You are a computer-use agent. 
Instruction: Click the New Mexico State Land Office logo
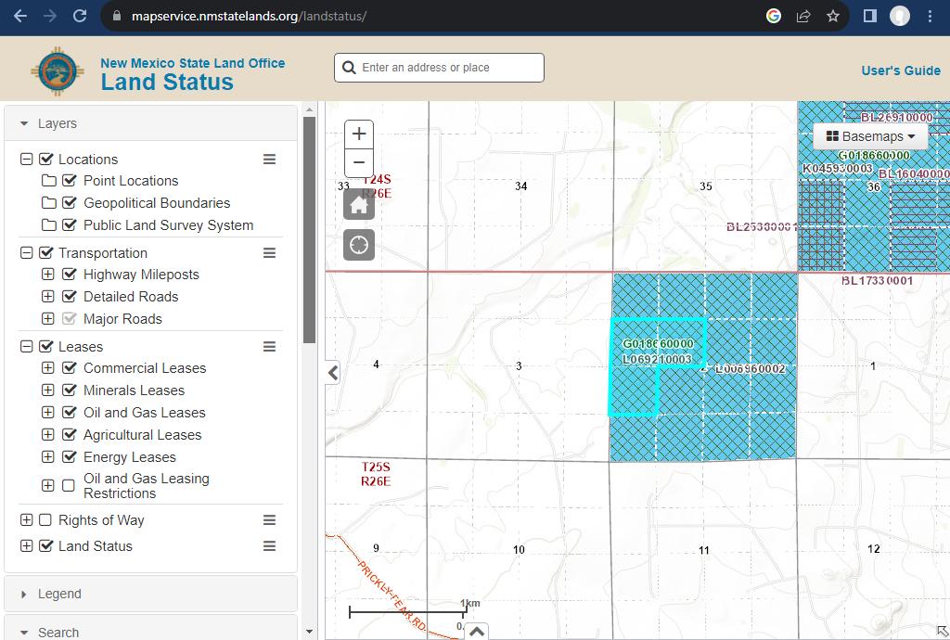tap(58, 71)
